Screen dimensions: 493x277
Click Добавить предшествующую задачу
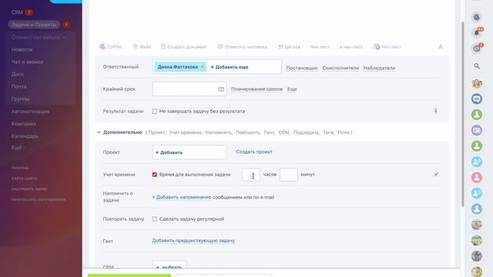pyautogui.click(x=193, y=241)
